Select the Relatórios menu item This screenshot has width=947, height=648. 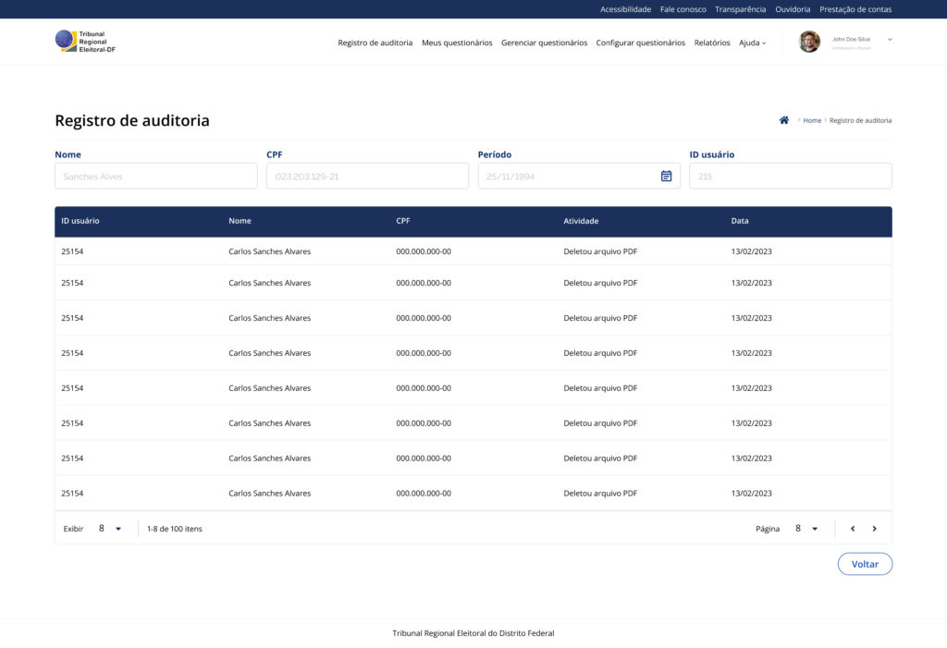point(712,43)
